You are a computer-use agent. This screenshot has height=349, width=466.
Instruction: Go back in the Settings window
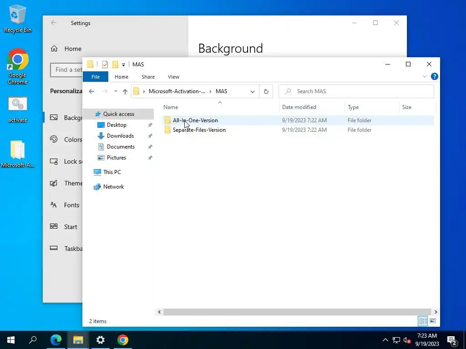coord(54,23)
